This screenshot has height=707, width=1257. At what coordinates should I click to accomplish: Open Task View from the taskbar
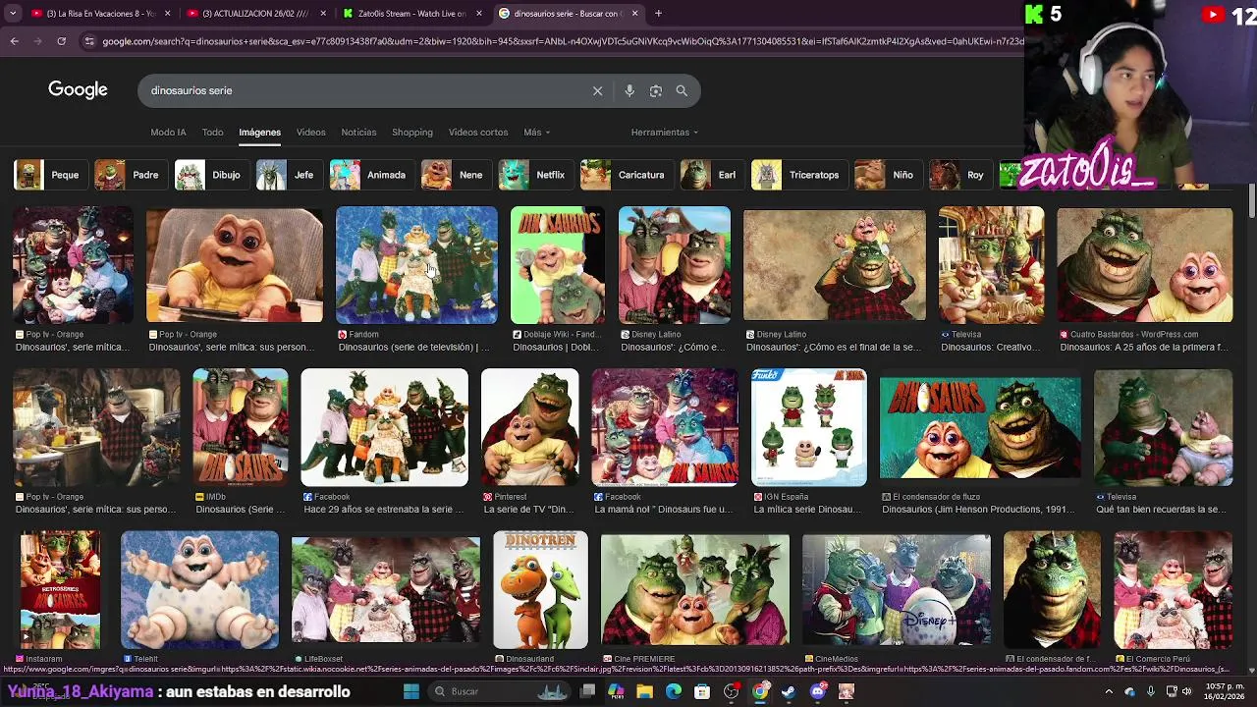587,691
